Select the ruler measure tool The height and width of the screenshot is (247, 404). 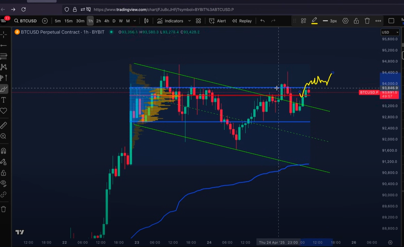[x=4, y=126]
